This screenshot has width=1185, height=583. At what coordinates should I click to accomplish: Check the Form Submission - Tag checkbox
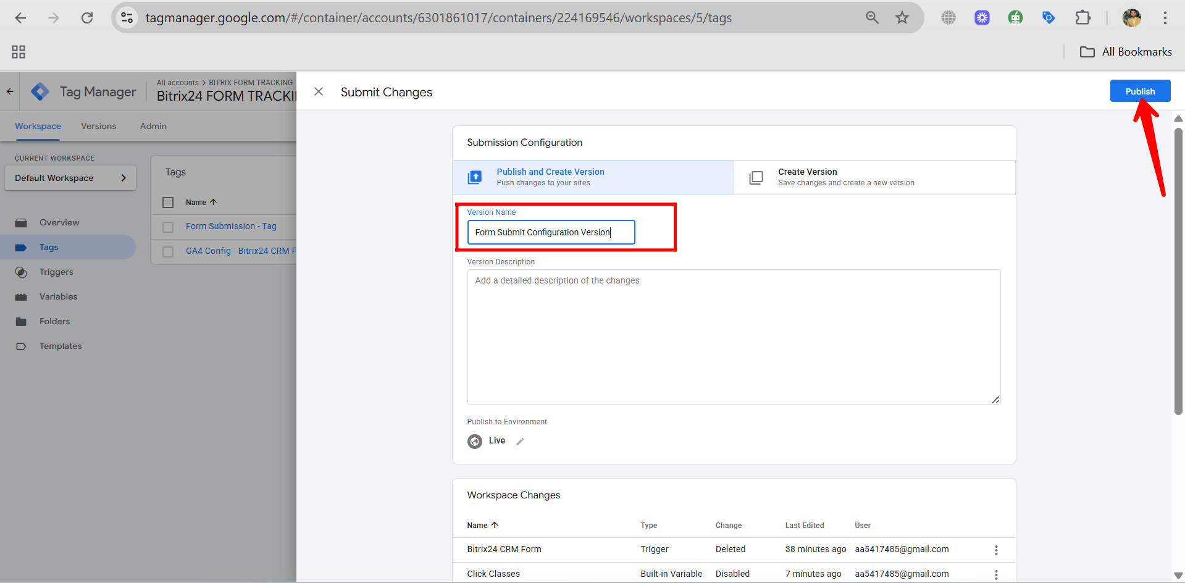pos(168,227)
